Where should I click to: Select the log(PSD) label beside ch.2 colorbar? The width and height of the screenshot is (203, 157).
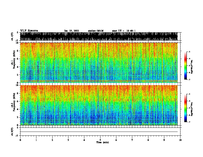tap(192, 109)
